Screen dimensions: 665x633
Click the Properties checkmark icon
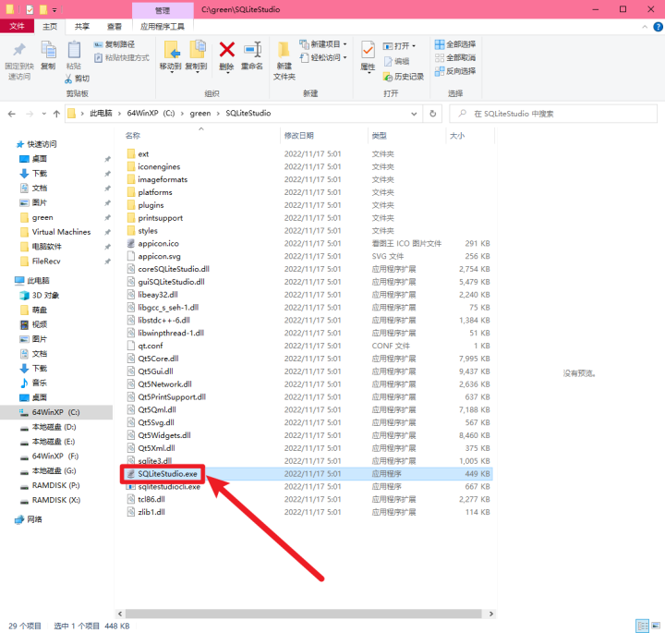pos(368,50)
